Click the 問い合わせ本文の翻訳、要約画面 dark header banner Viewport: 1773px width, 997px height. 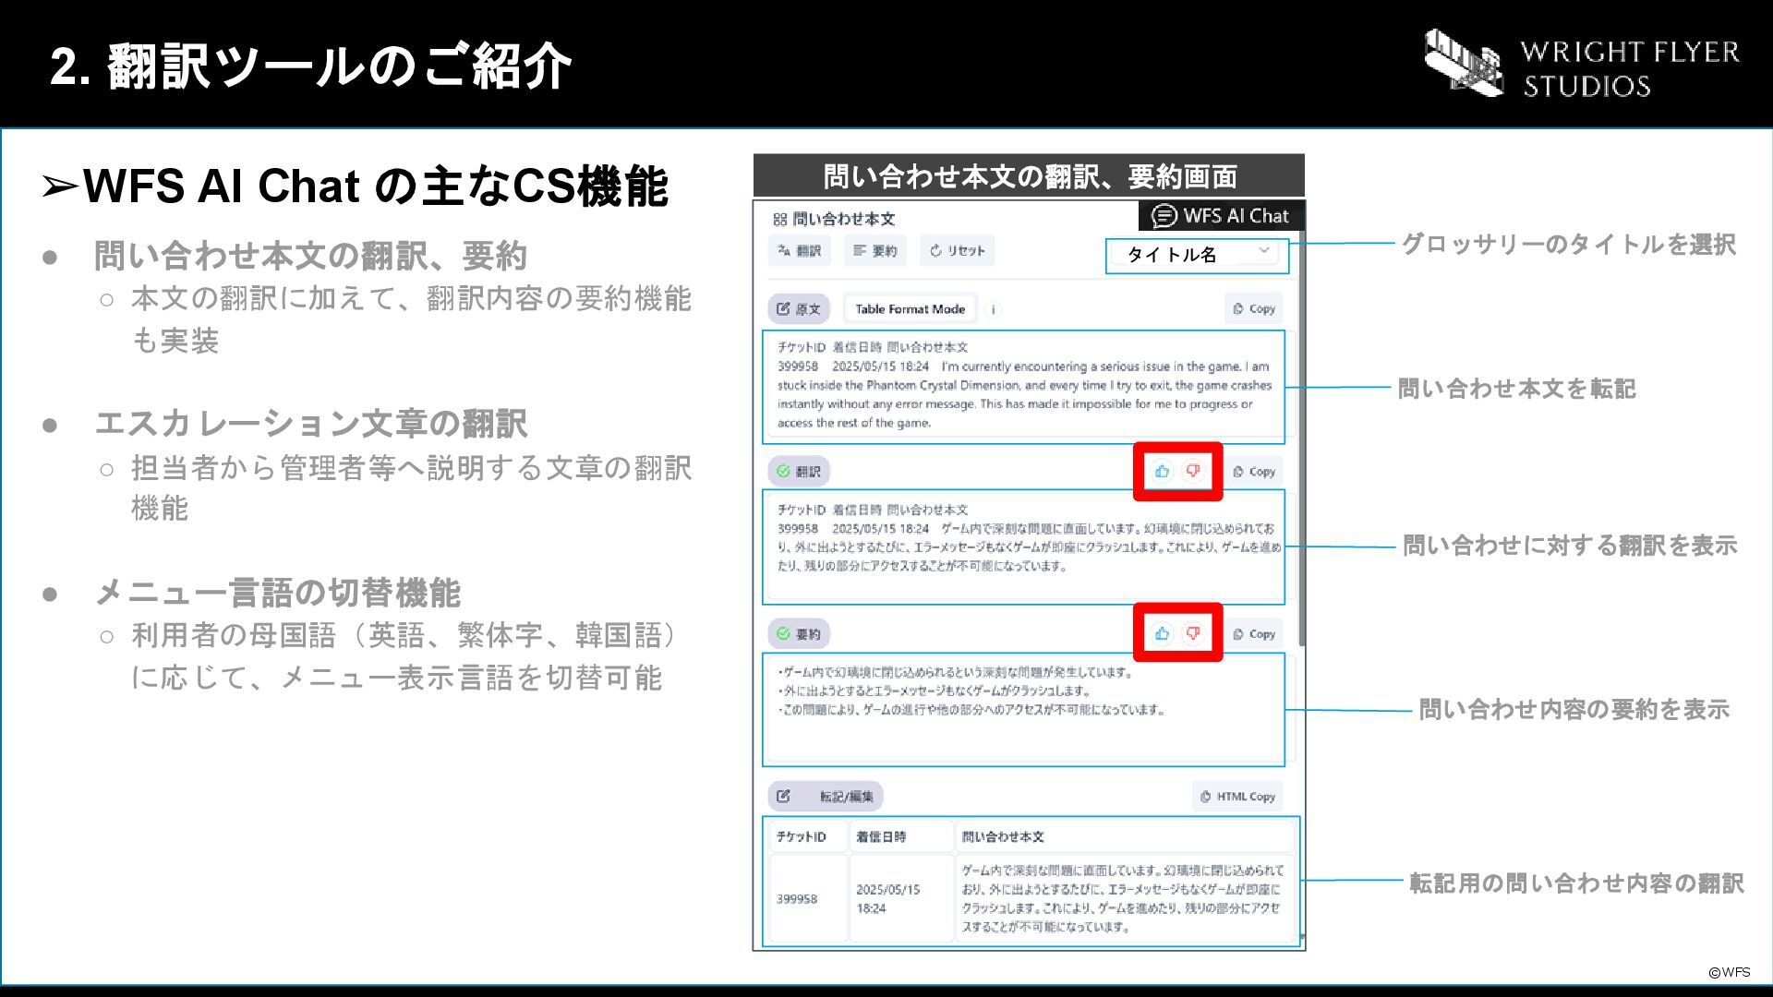1029,175
